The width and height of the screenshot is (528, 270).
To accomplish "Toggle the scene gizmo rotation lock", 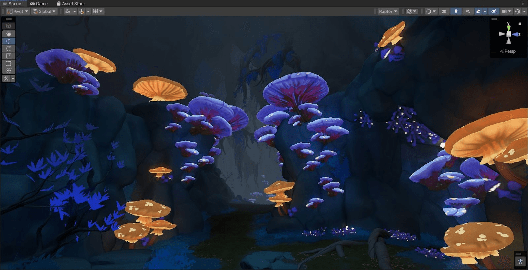I will point(520,24).
